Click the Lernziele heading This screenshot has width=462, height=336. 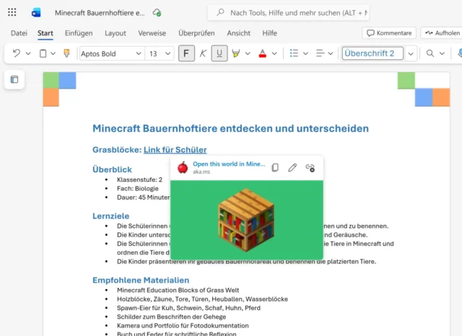coord(110,216)
